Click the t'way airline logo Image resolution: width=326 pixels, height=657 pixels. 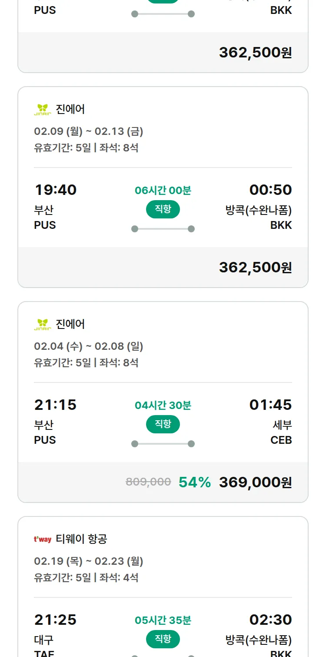coord(43,540)
